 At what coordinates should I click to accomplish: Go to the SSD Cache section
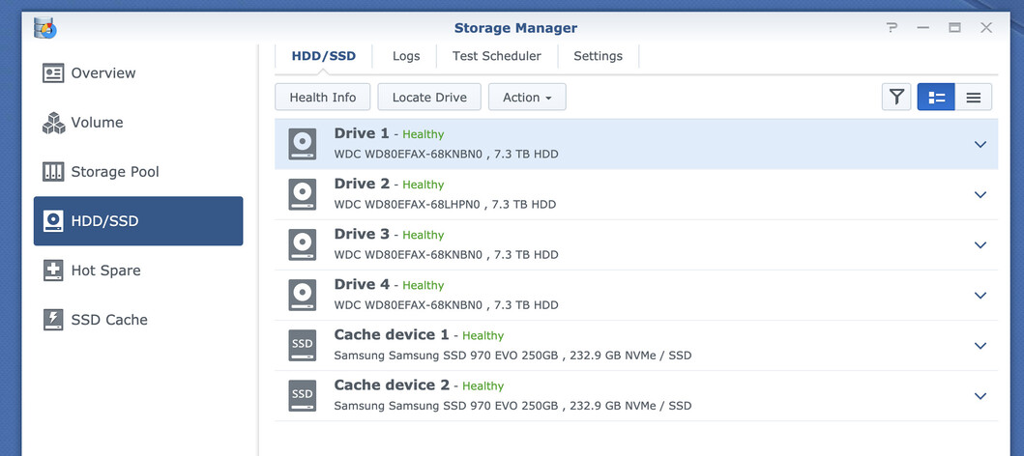coord(108,320)
